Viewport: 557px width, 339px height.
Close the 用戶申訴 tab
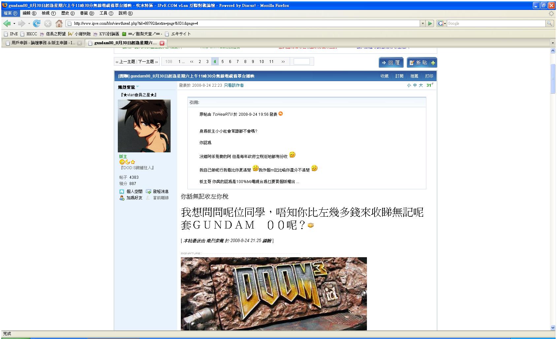click(80, 43)
